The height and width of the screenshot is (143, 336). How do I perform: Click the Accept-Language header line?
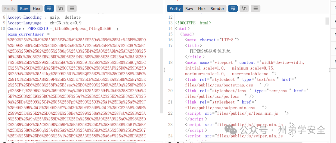(44, 23)
